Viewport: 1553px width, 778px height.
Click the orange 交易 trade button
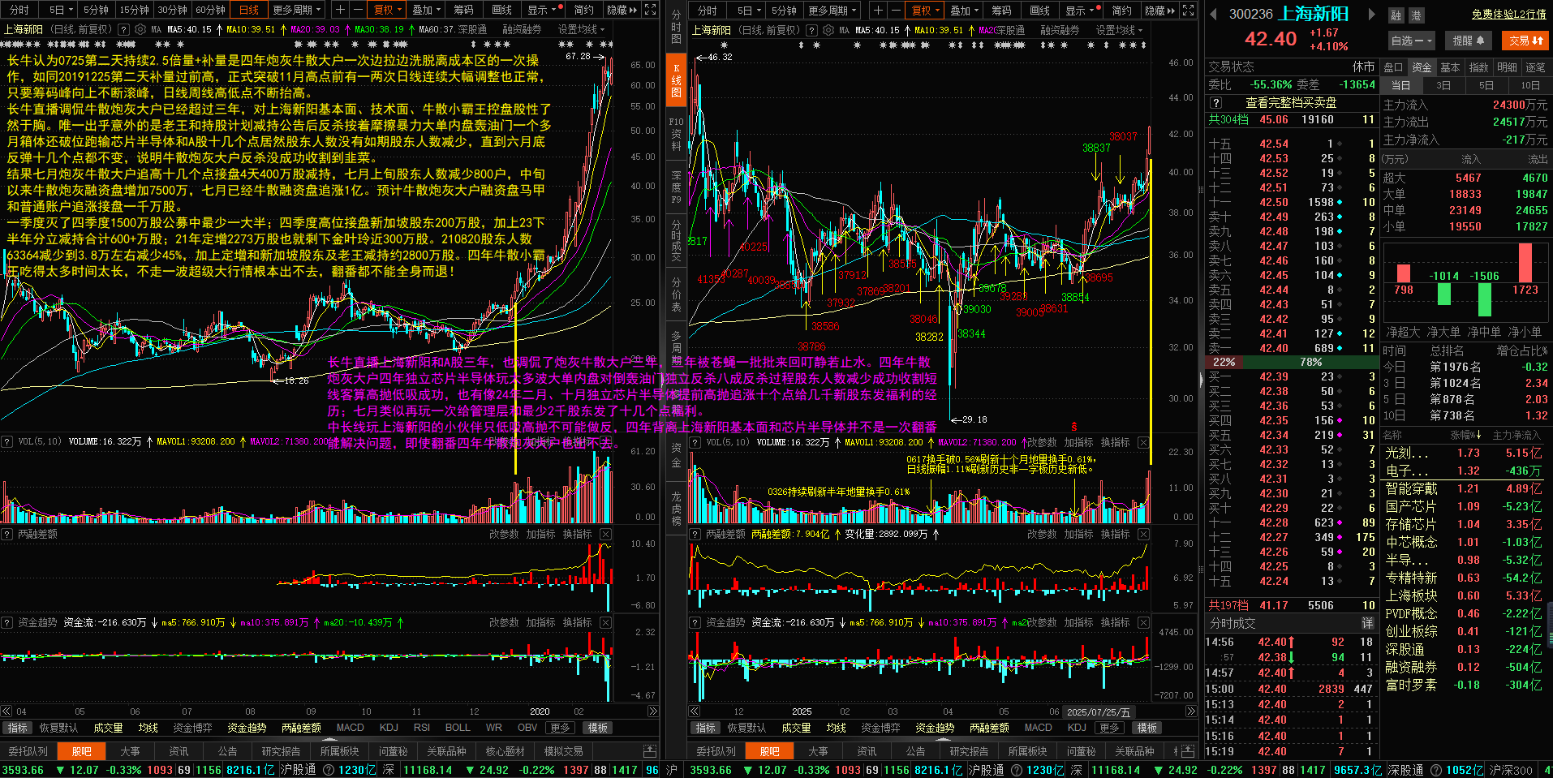point(1526,40)
